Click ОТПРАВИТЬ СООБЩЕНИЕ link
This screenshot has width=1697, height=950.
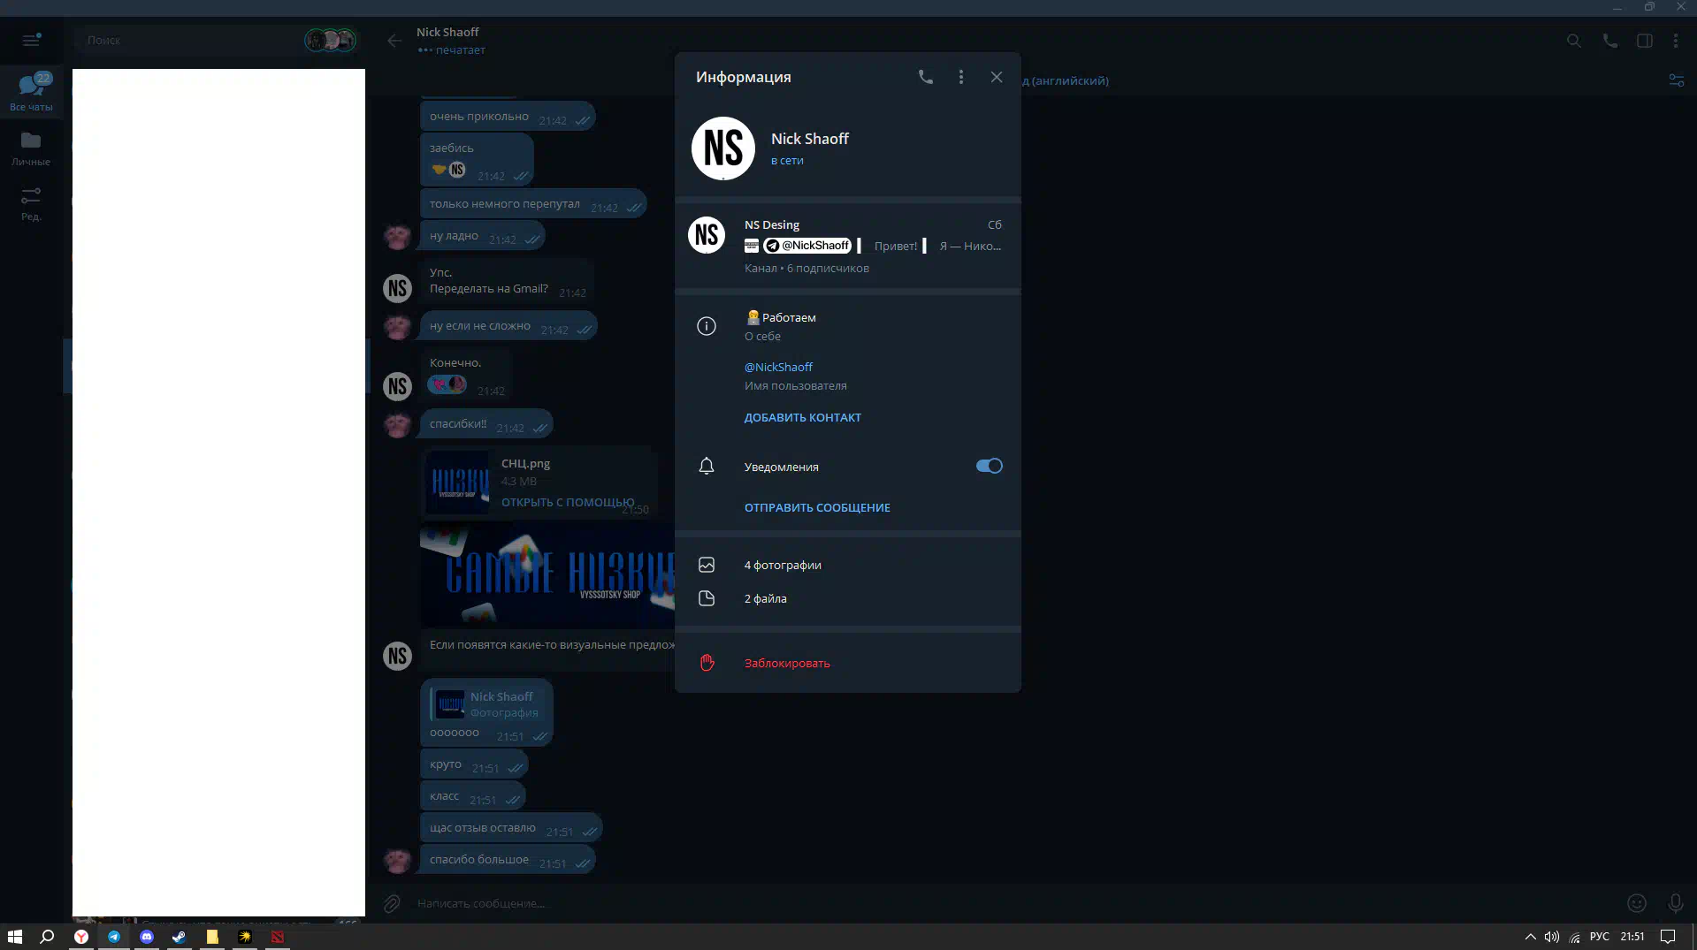click(817, 507)
